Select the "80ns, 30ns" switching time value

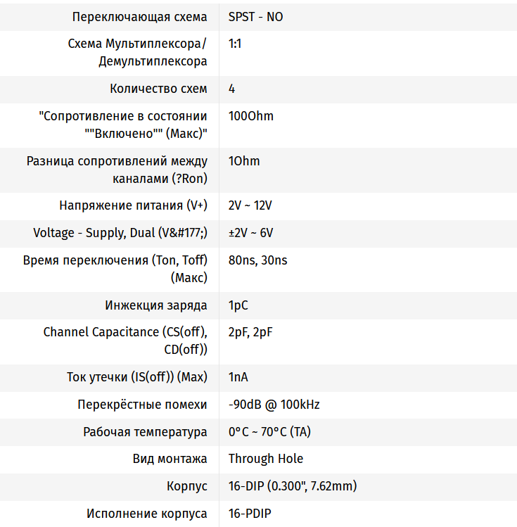coord(257,260)
